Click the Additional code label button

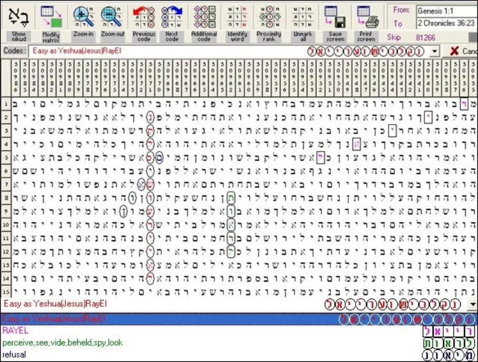pyautogui.click(x=204, y=37)
